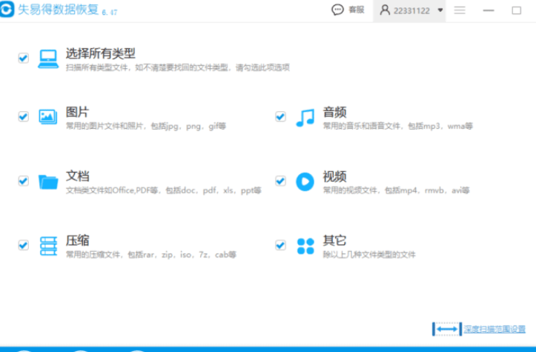Click the description mentioning doc, pdf, xls
This screenshot has height=352, width=536.
(x=163, y=190)
